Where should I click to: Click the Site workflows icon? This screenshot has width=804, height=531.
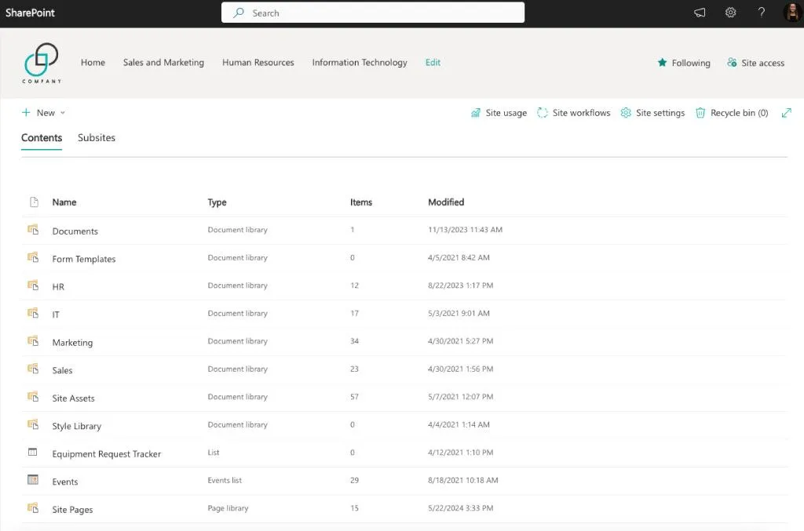pos(543,113)
